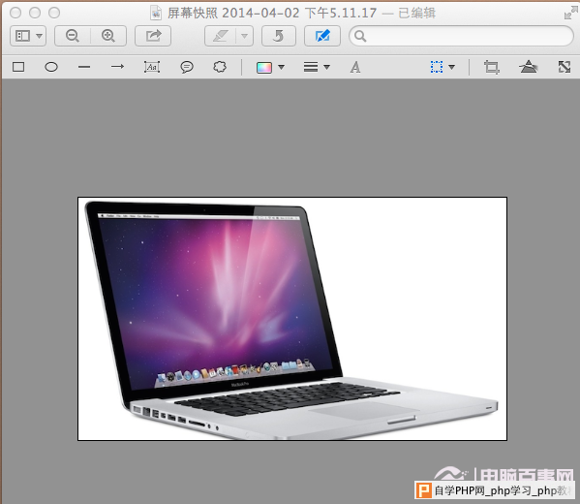Select the text box tool

coord(152,67)
